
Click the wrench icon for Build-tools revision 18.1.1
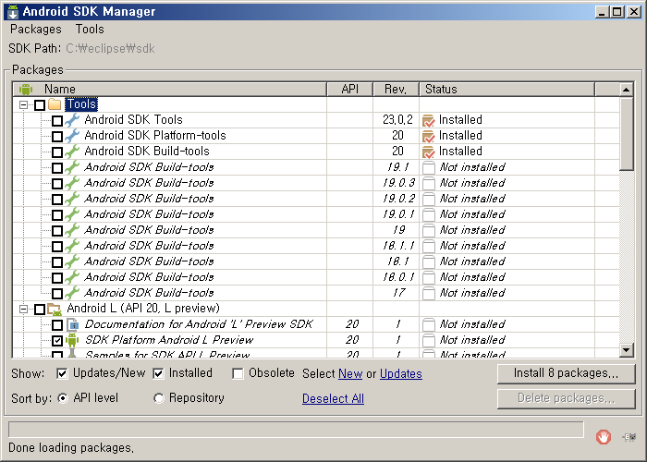coord(72,246)
